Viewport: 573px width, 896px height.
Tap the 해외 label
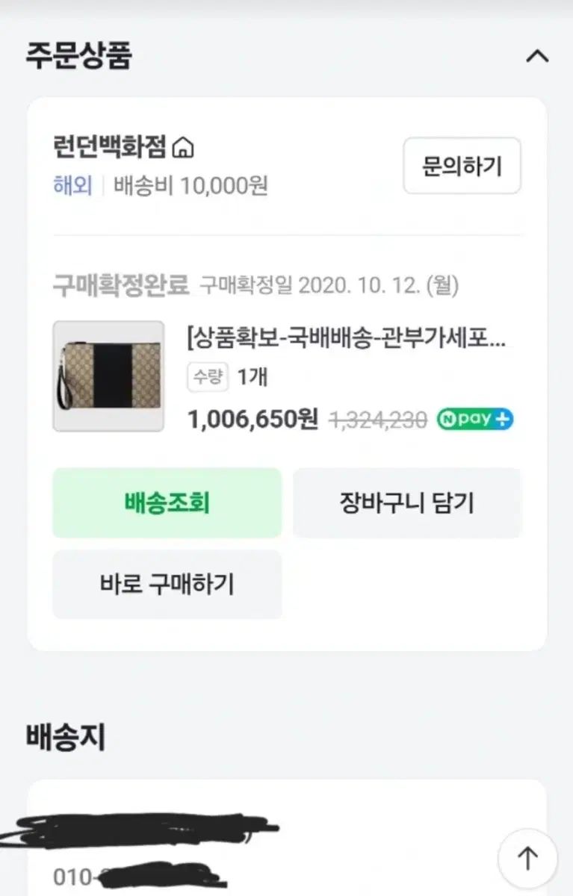(x=72, y=185)
